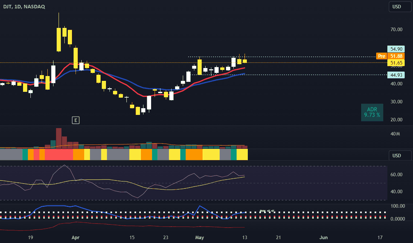The height and width of the screenshot is (243, 413).
Task: Click the small value label on the dotted oscillator line
Action: tap(267, 211)
